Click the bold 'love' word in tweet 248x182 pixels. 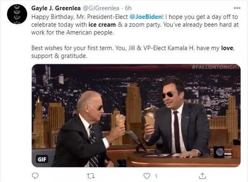coord(227,48)
